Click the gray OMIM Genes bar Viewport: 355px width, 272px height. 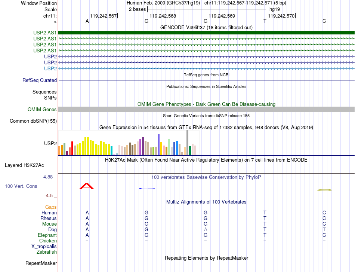[x=206, y=110]
